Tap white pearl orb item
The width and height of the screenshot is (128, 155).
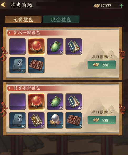coord(55,120)
